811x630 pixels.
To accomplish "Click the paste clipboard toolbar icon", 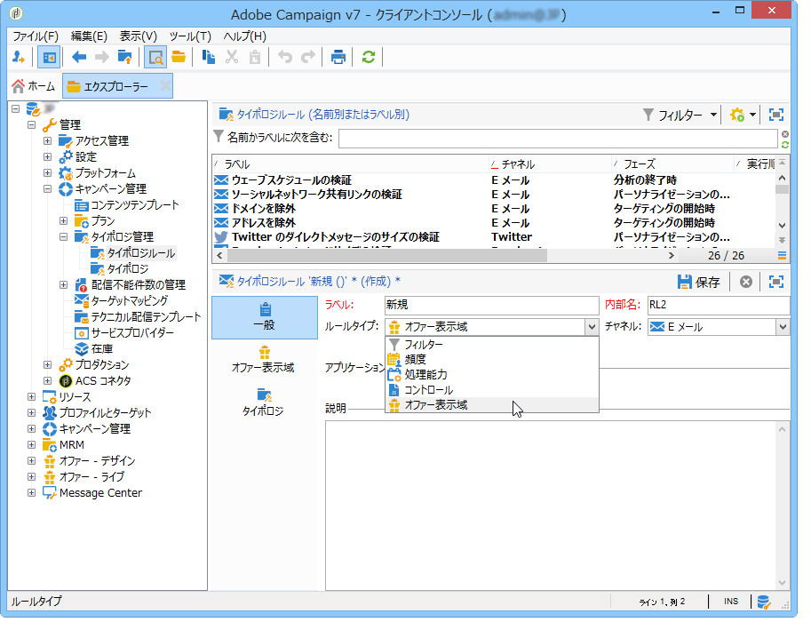I will pos(254,57).
